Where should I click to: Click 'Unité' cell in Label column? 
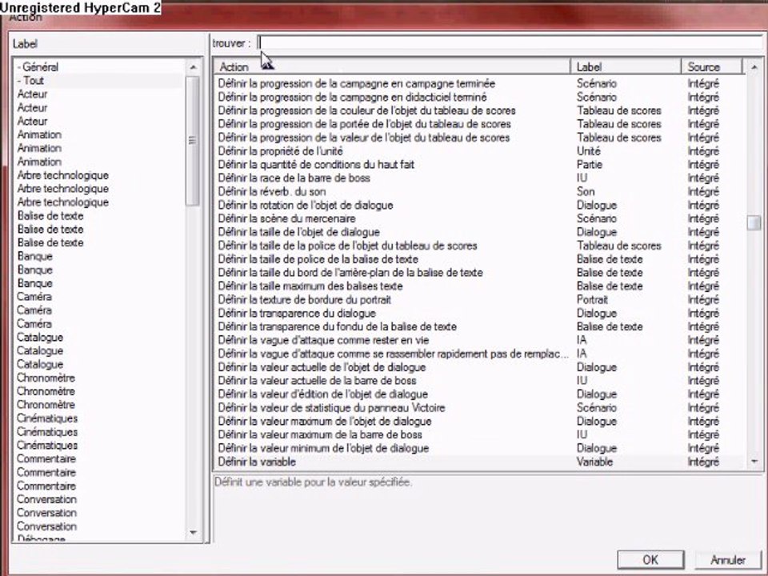pyautogui.click(x=588, y=151)
